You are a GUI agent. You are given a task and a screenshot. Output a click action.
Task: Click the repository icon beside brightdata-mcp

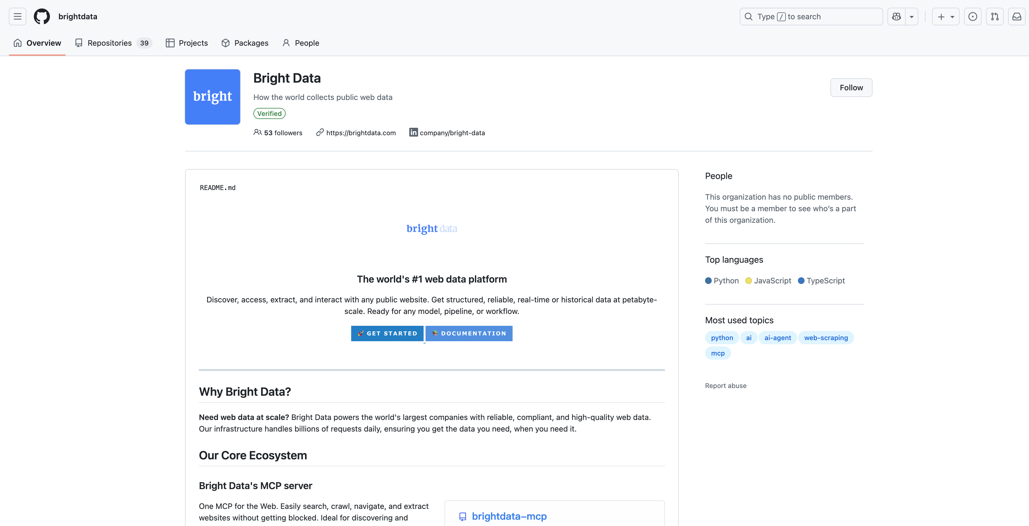(x=462, y=516)
